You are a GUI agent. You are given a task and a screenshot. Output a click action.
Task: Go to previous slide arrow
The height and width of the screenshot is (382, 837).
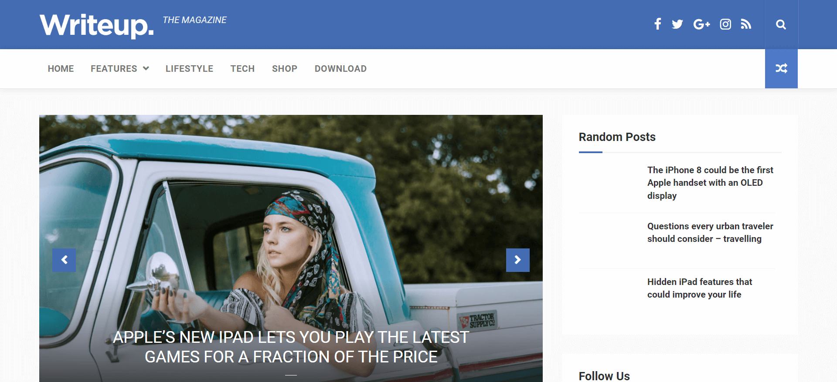tap(64, 260)
